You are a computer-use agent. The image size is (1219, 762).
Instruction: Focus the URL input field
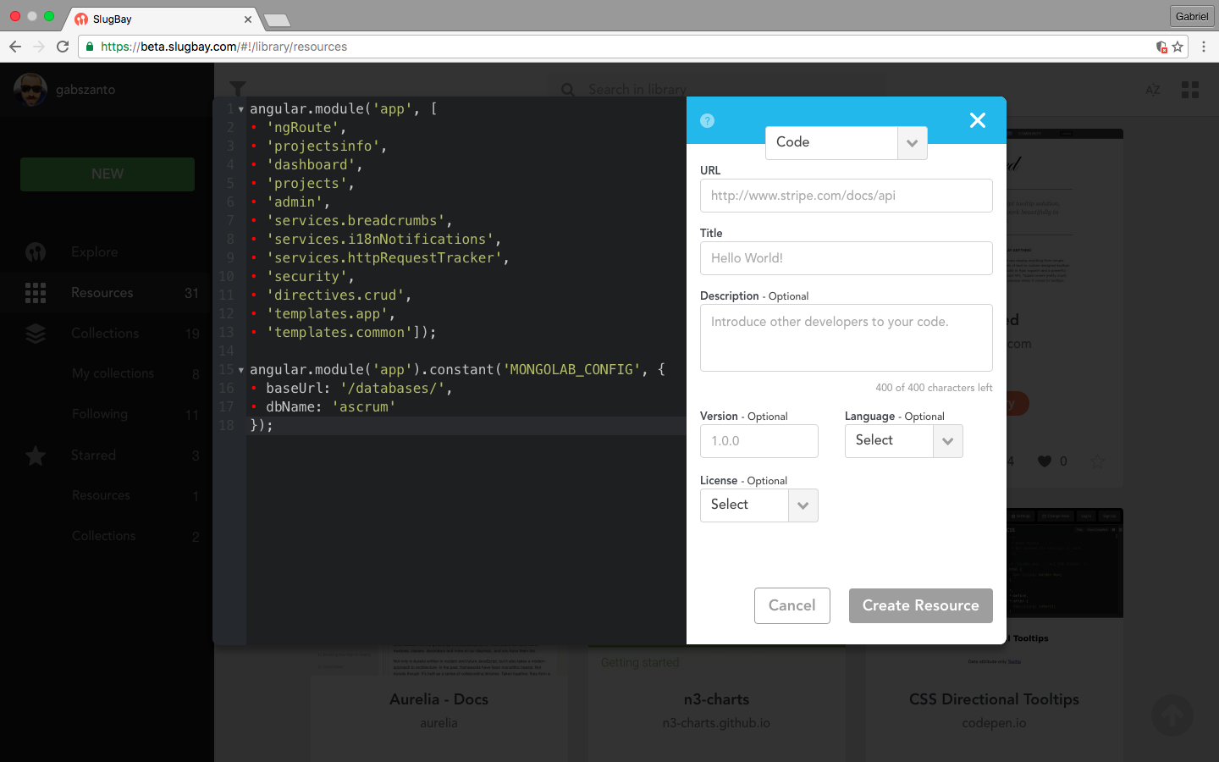(x=847, y=196)
